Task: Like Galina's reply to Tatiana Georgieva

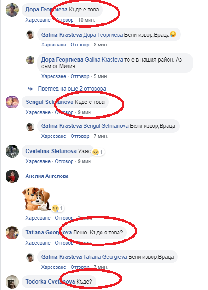Action: point(54,267)
